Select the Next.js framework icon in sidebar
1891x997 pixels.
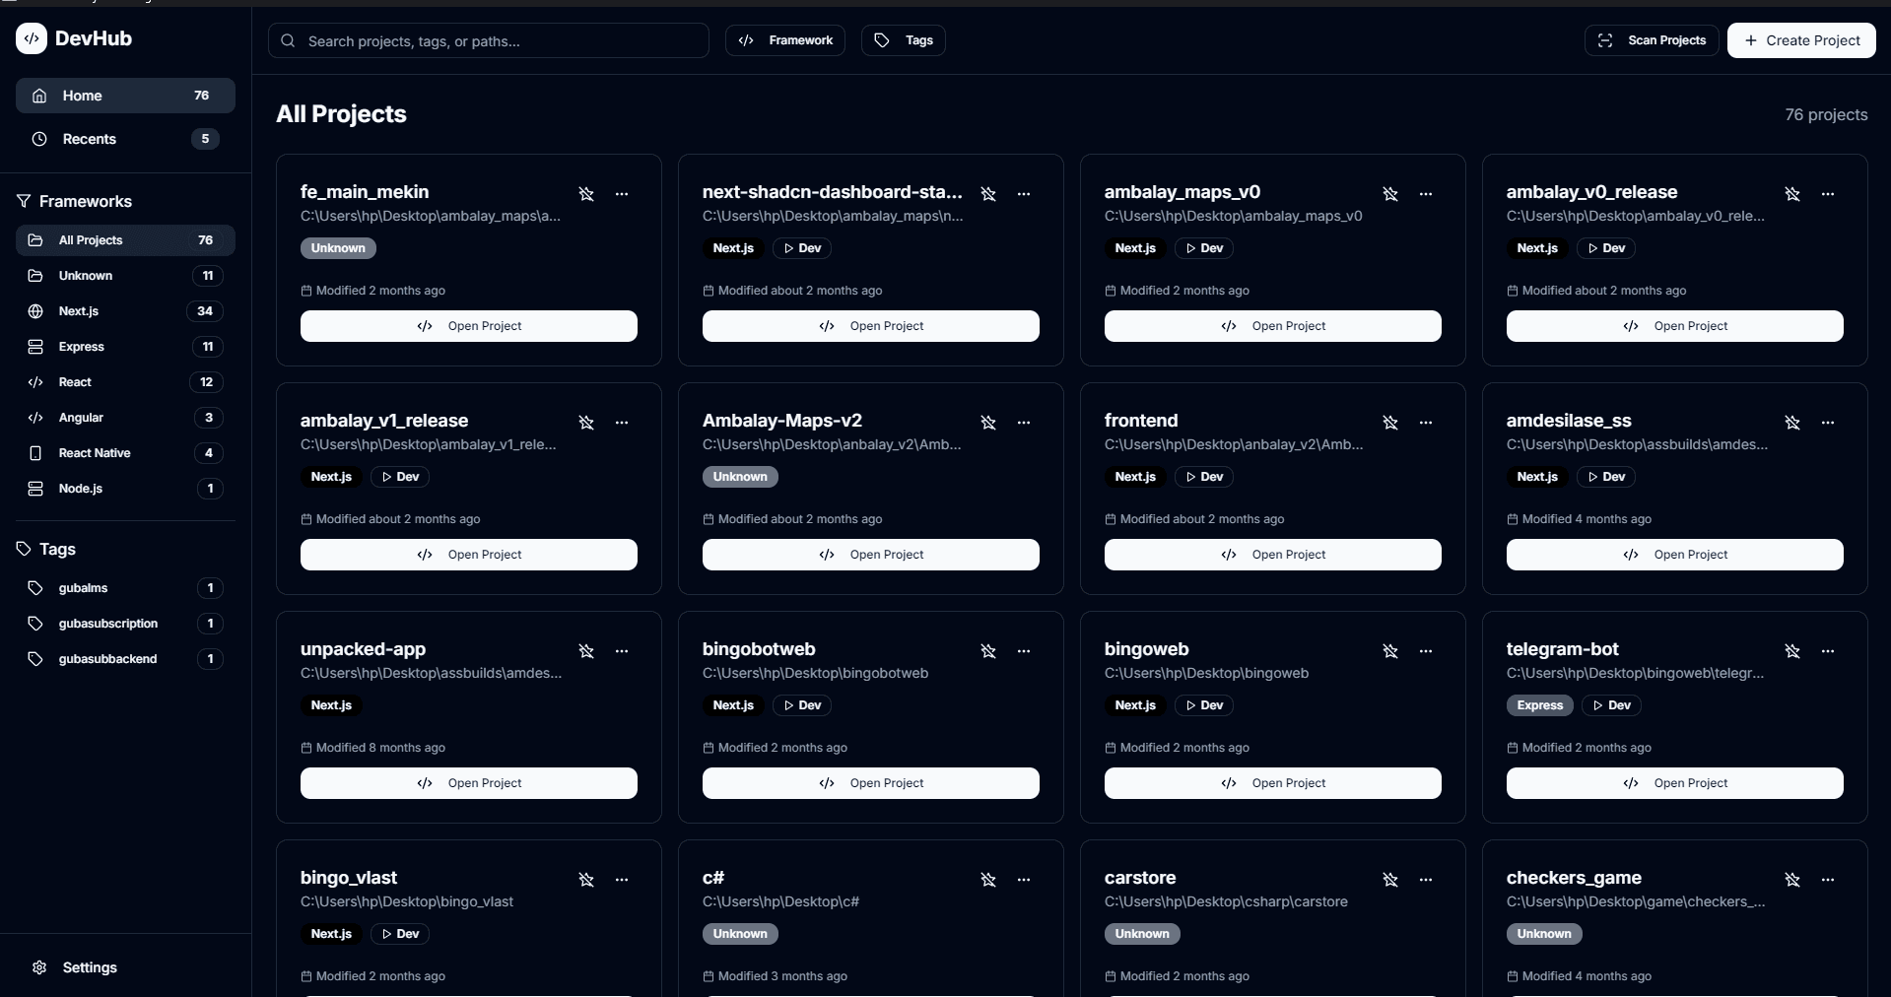(x=35, y=311)
